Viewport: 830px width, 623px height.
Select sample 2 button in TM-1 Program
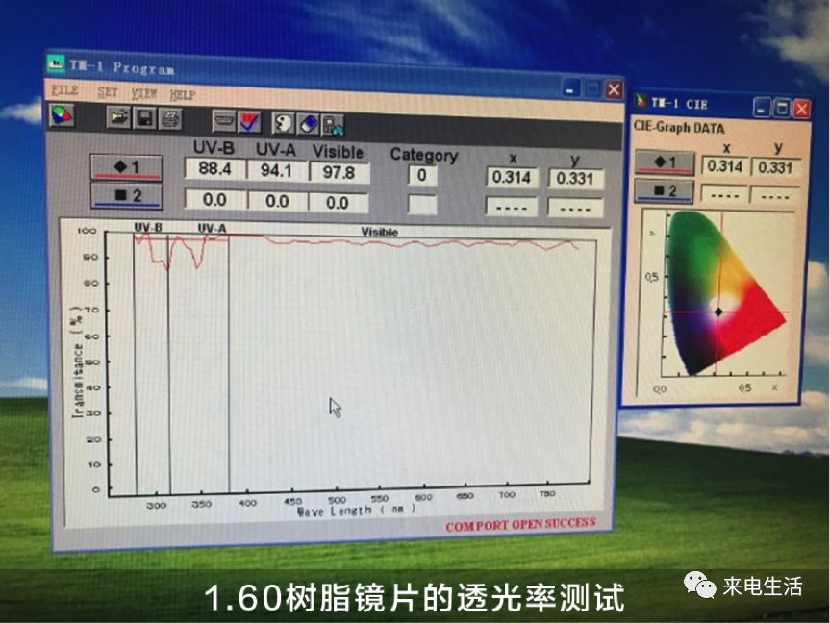[127, 196]
